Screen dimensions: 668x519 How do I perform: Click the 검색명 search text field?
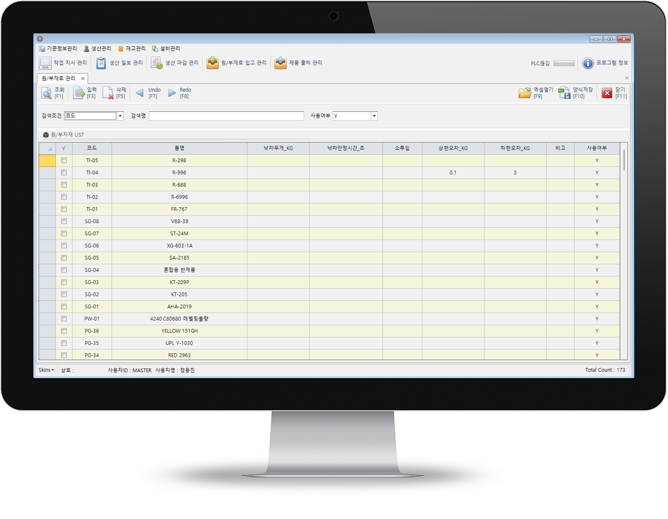tap(226, 116)
